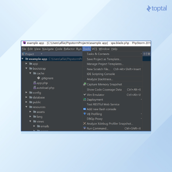The height and width of the screenshot is (172, 172).
Task: Open the Run menu
Action: [x=79, y=49]
